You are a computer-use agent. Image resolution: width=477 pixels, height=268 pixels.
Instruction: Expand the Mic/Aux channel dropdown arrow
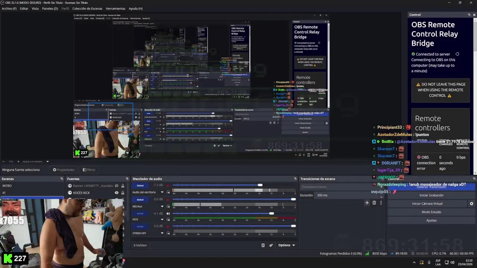[x=162, y=207]
